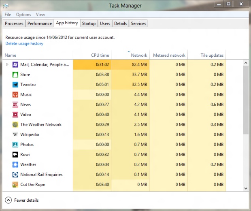Switch to the Processes tab
Screen dimensions: 251x211
pyautogui.click(x=14, y=23)
